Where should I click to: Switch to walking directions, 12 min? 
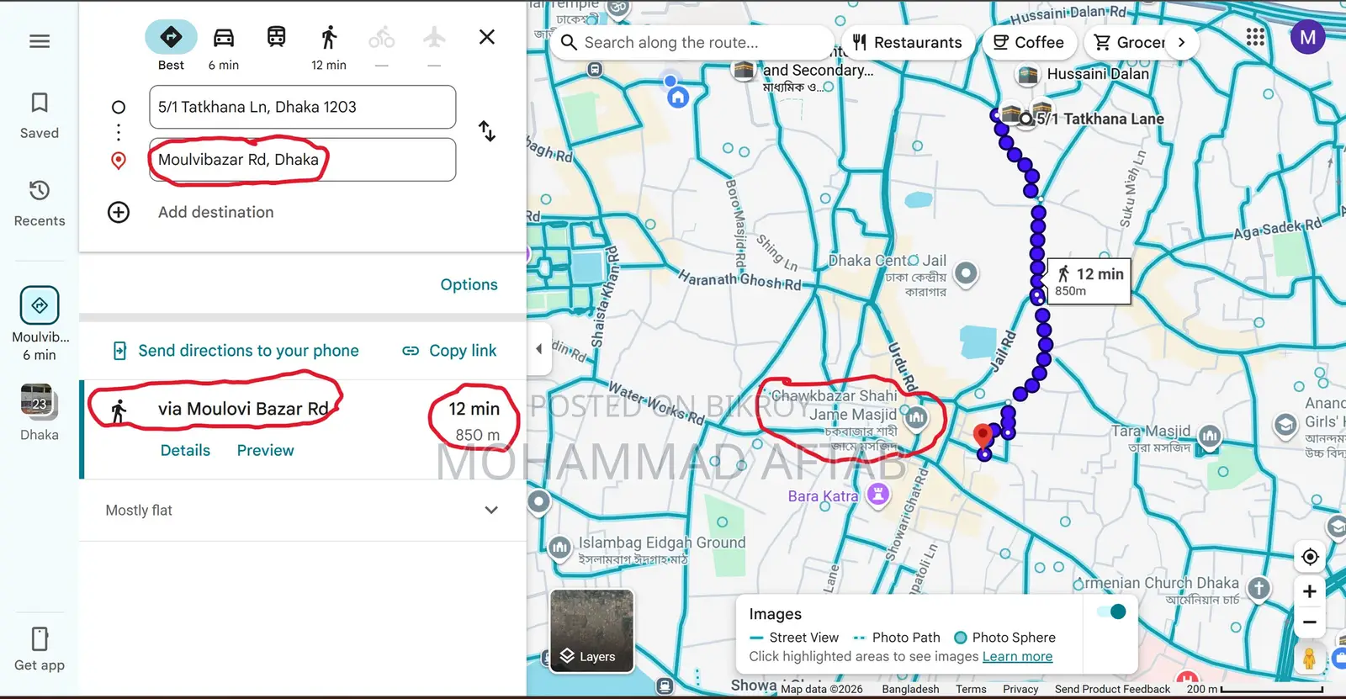pos(329,46)
